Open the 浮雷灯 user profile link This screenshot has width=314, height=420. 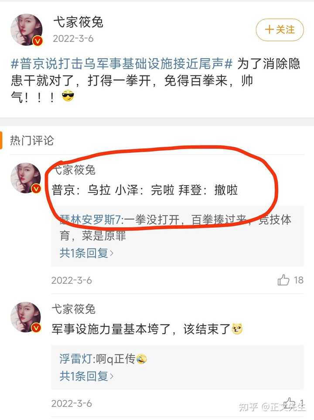pyautogui.click(x=76, y=359)
